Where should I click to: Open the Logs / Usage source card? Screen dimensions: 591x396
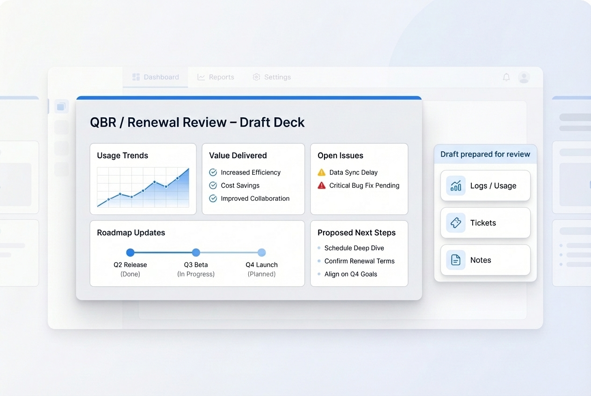tap(485, 185)
